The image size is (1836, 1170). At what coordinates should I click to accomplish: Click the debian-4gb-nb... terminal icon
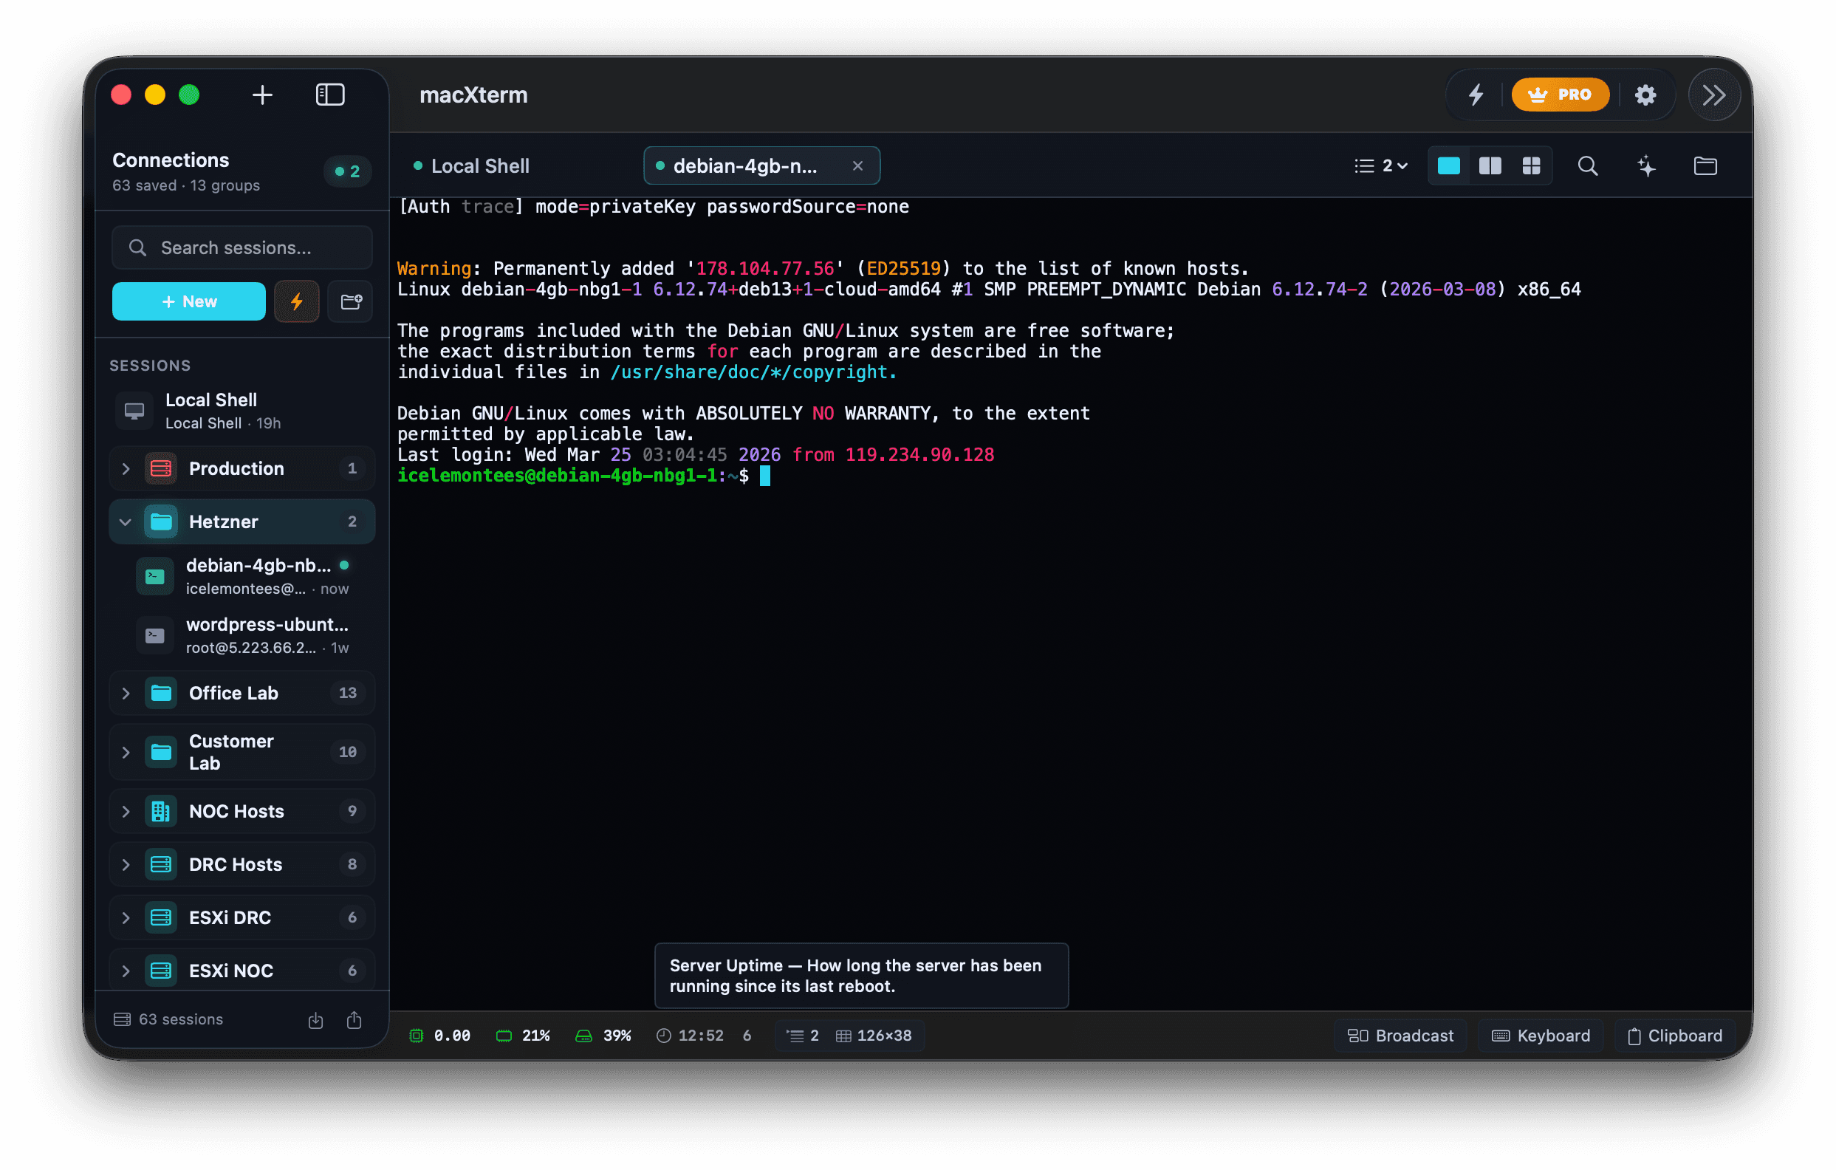click(x=155, y=576)
